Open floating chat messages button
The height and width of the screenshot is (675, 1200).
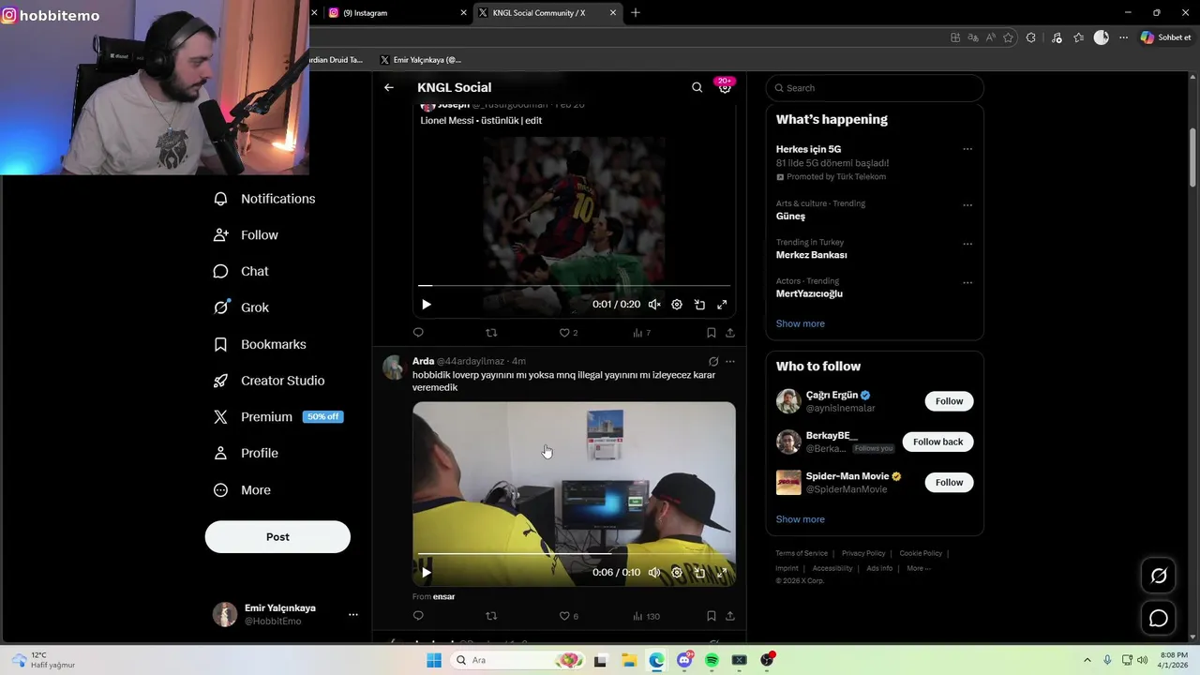pos(1159,618)
